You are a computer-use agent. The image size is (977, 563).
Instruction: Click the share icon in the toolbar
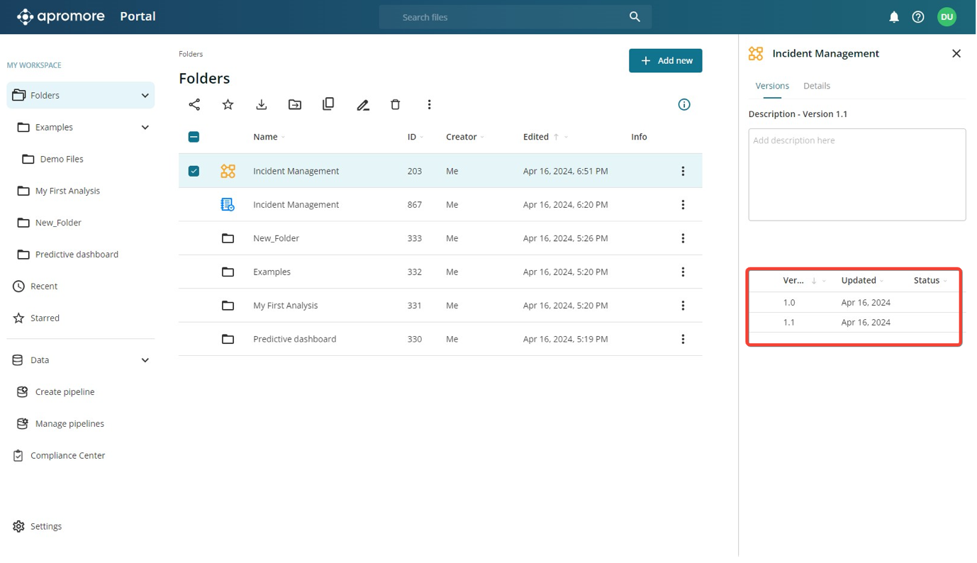pos(194,104)
